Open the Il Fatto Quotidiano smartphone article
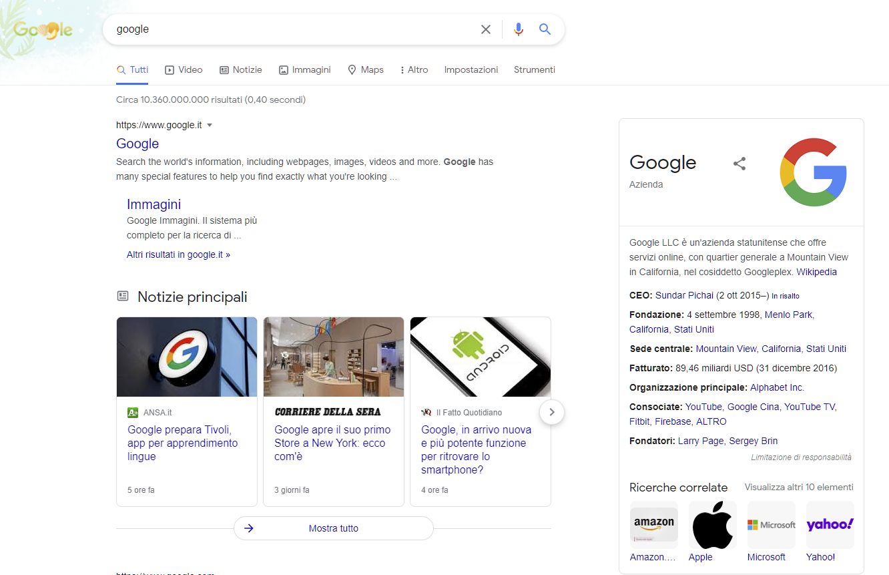 tap(477, 449)
